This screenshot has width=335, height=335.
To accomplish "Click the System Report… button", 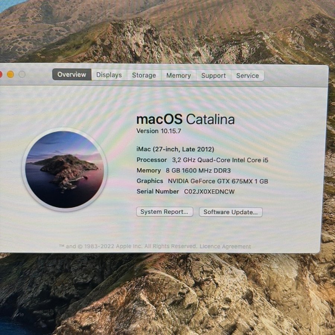I will click(x=164, y=212).
